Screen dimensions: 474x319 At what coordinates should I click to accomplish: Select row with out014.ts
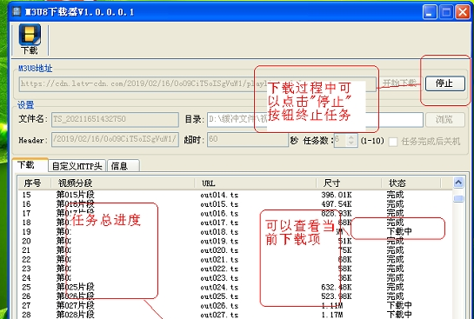(x=235, y=195)
